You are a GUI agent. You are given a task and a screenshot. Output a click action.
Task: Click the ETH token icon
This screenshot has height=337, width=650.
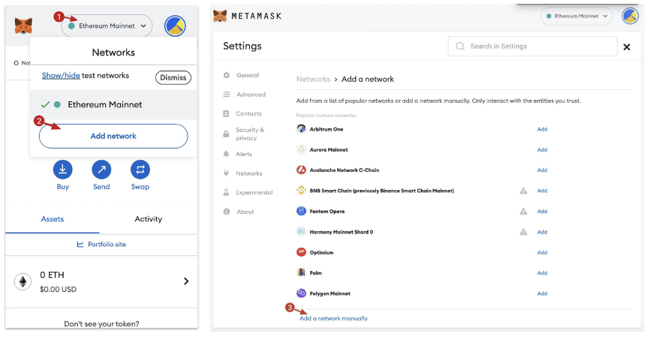tap(23, 281)
